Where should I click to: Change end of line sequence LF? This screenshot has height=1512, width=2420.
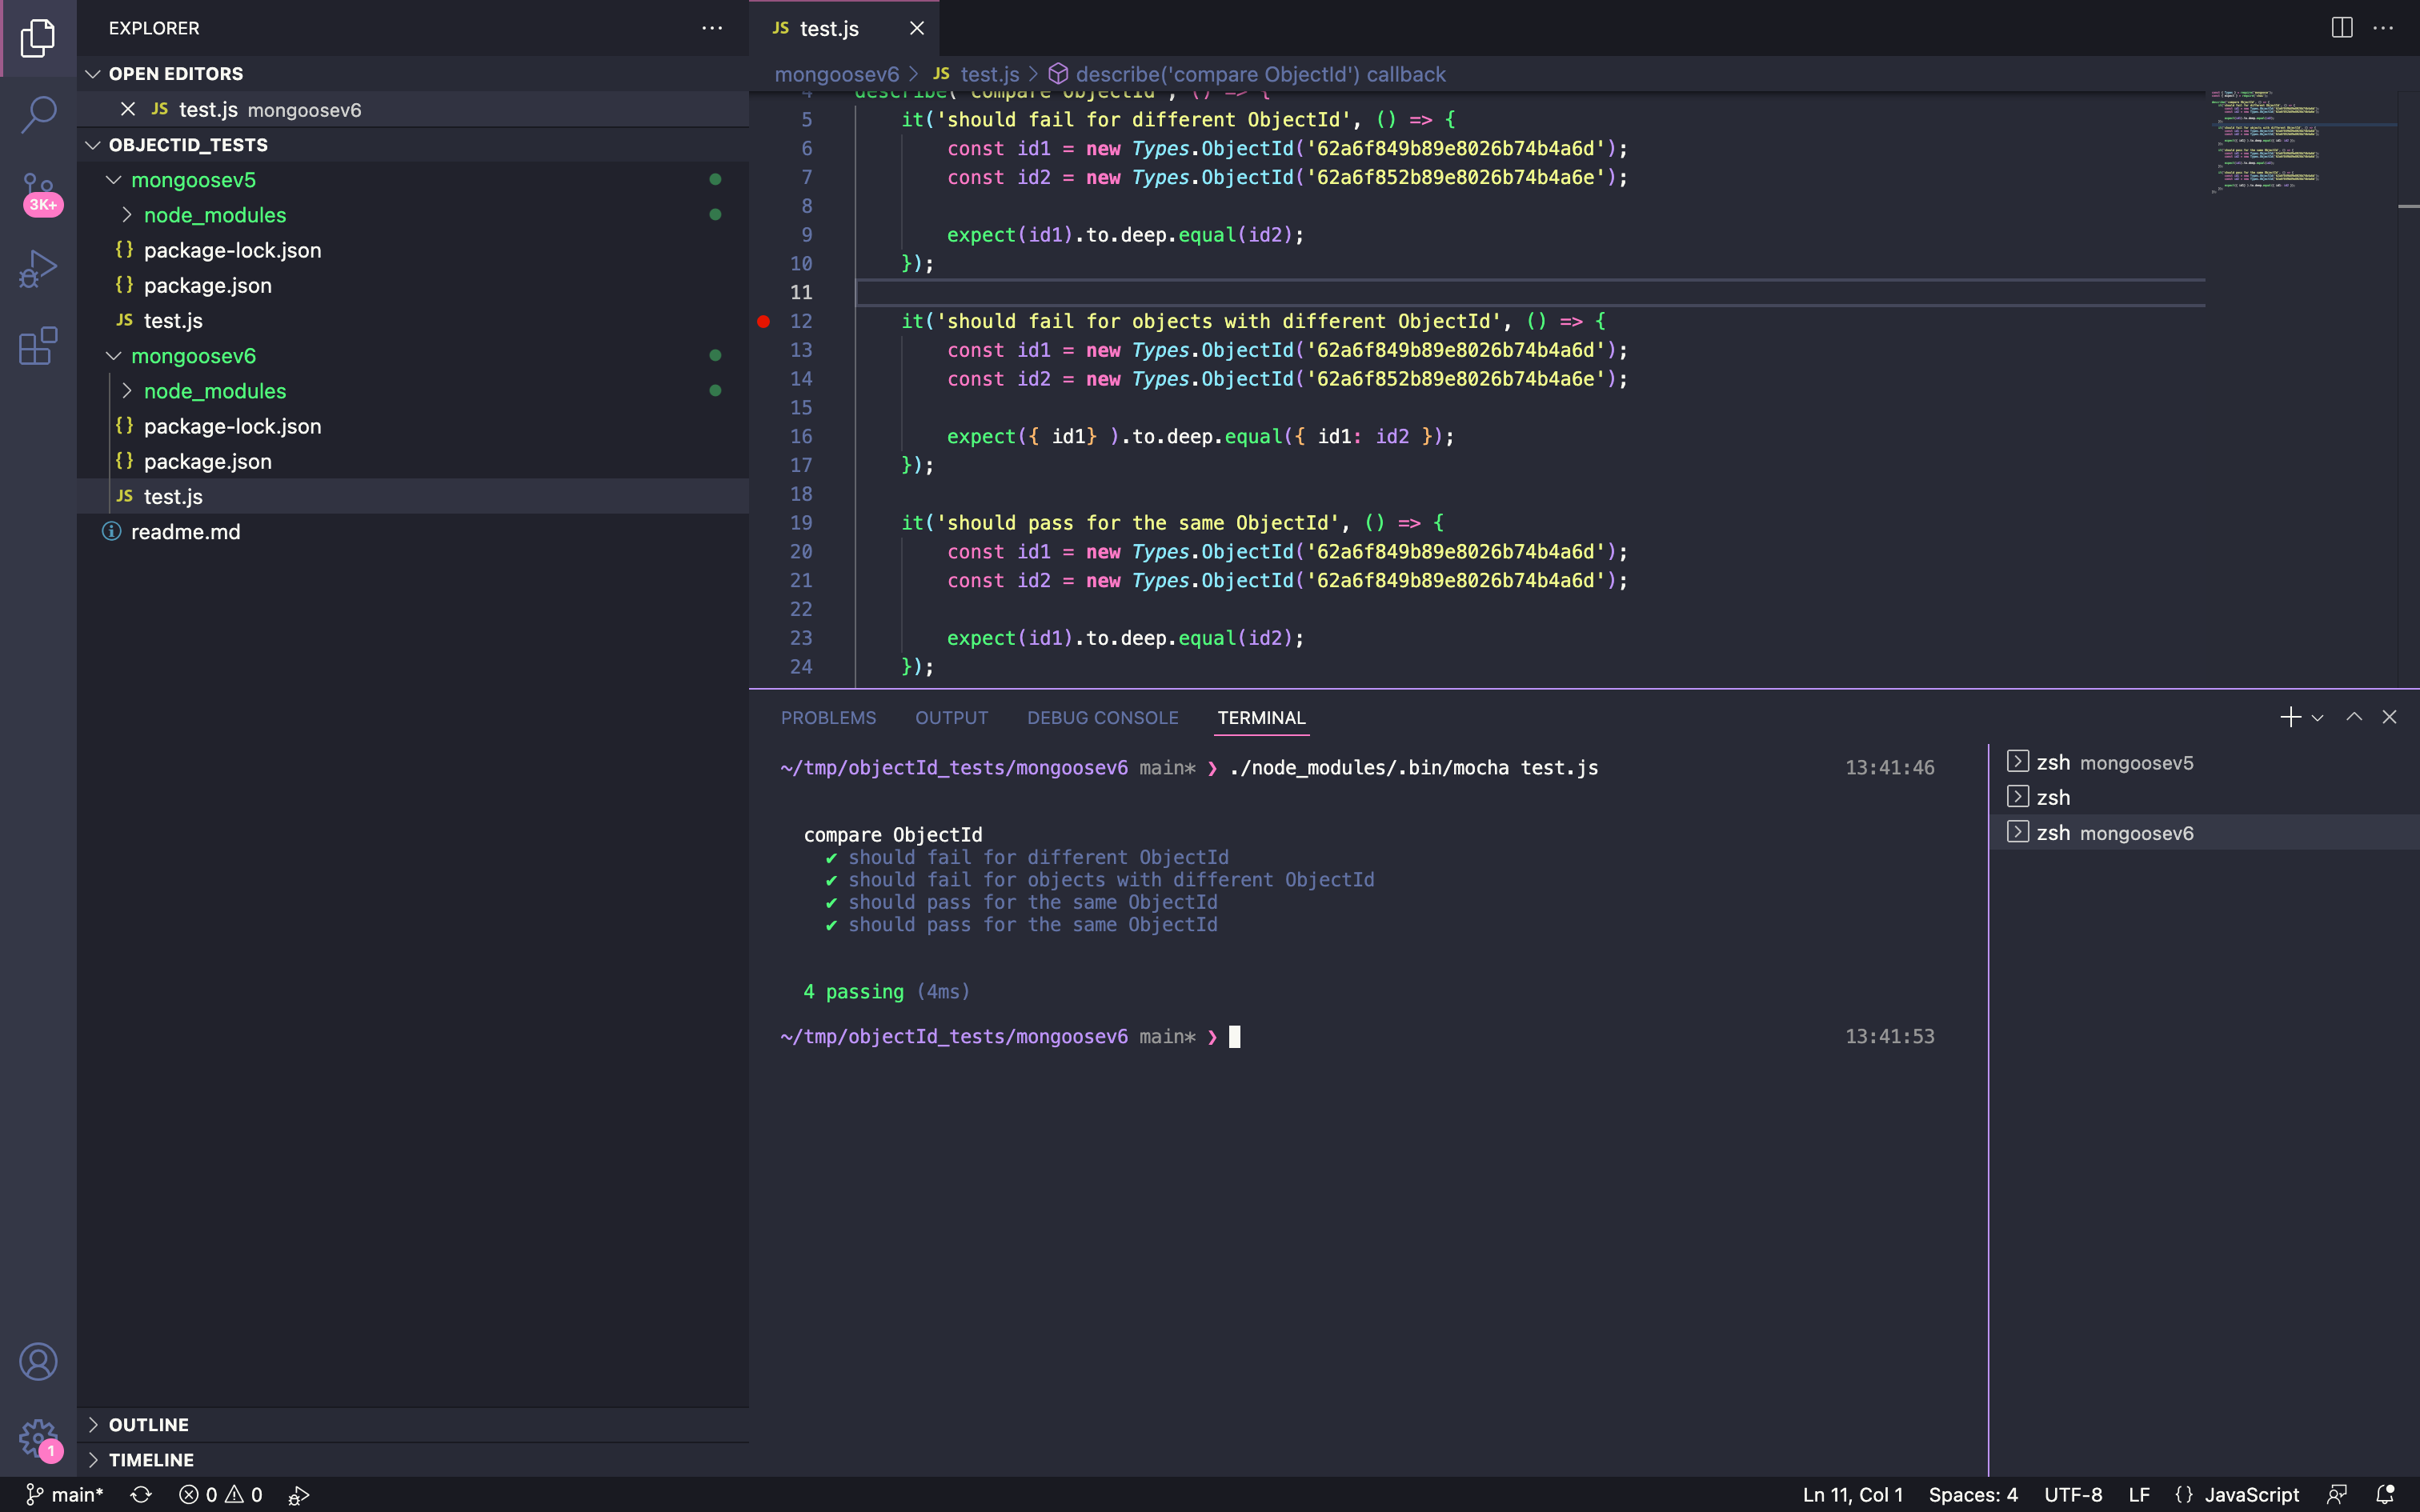(x=2139, y=1494)
